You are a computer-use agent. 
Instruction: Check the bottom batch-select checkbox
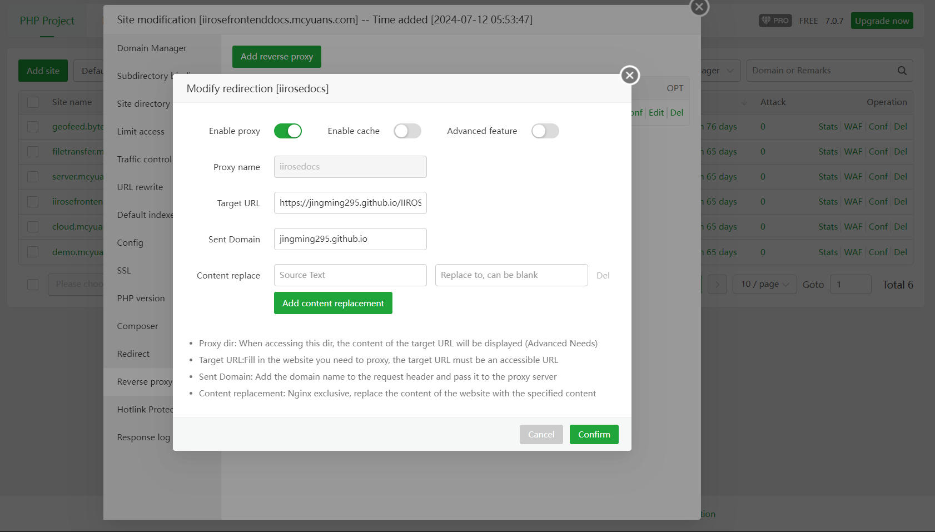(33, 285)
